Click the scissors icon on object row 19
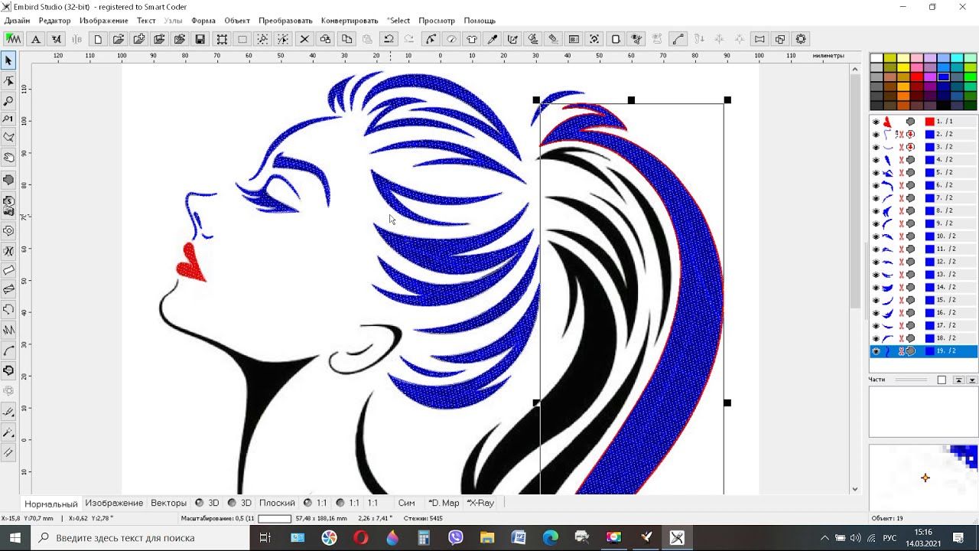 (x=901, y=351)
